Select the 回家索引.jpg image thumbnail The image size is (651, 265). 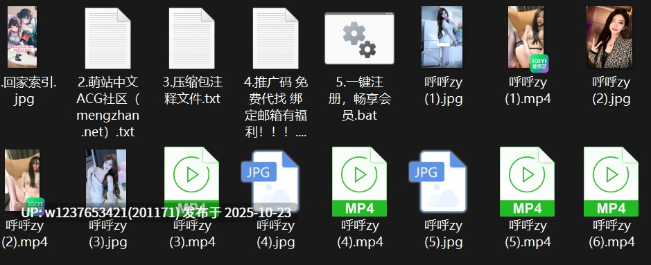click(22, 37)
